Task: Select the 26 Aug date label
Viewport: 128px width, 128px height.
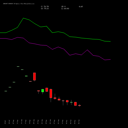Action: click(50, 122)
